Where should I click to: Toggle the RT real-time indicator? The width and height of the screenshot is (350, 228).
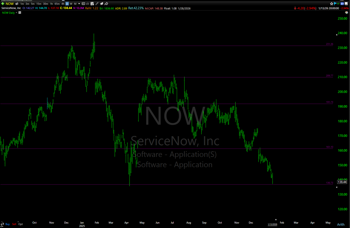338,4
